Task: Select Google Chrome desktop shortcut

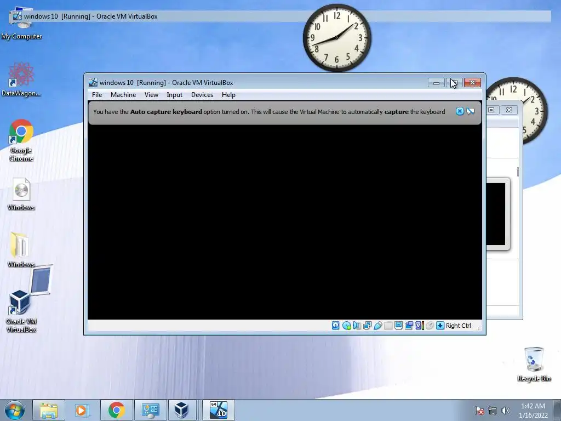Action: (21, 140)
